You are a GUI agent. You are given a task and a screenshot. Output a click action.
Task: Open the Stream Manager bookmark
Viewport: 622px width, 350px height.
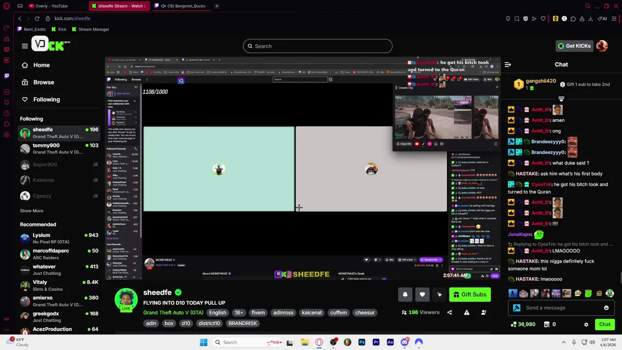[x=90, y=29]
